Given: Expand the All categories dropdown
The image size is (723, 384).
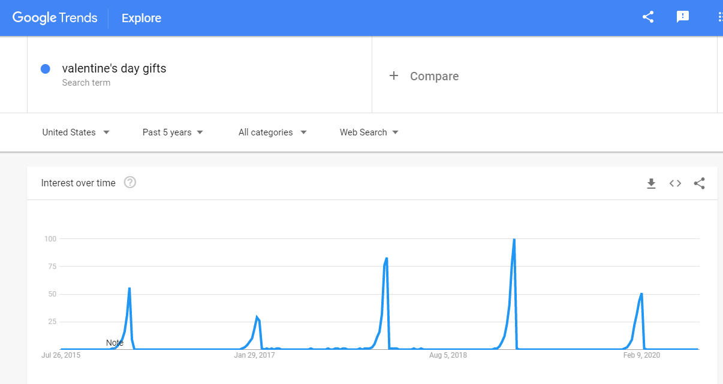Looking at the screenshot, I should click(273, 132).
